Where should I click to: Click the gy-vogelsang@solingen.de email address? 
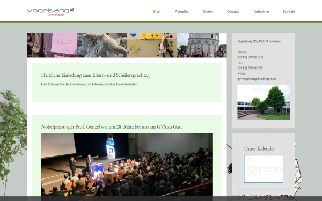(x=257, y=79)
